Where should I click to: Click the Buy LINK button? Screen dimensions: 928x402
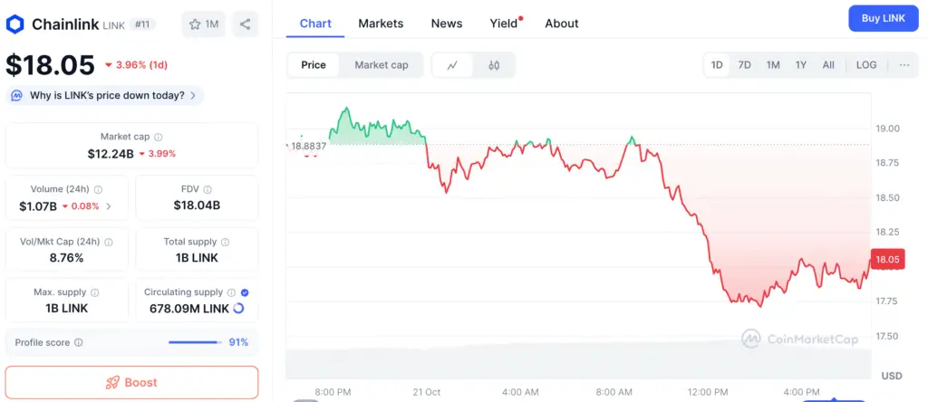click(x=883, y=19)
